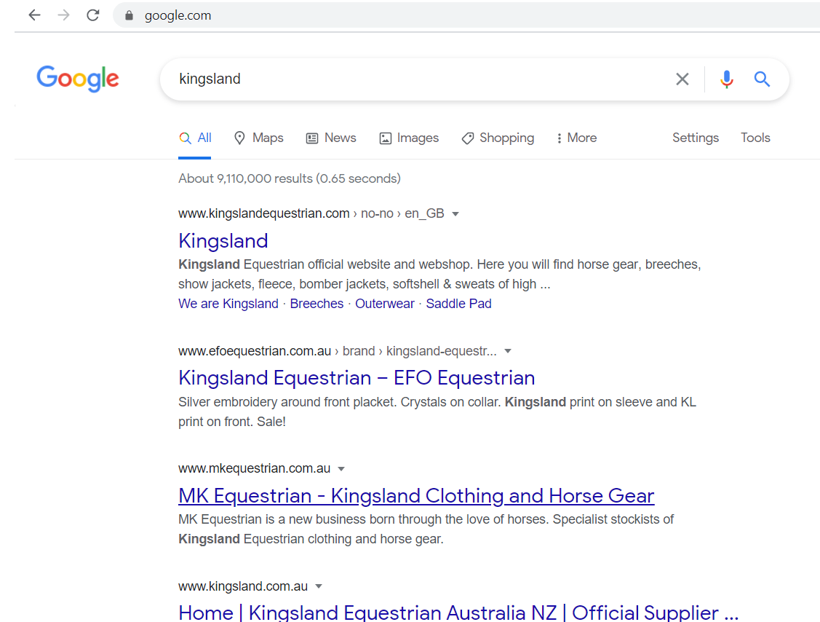Screen dimensions: 820x622
Task: Submit search with magnifying glass icon
Action: point(762,79)
